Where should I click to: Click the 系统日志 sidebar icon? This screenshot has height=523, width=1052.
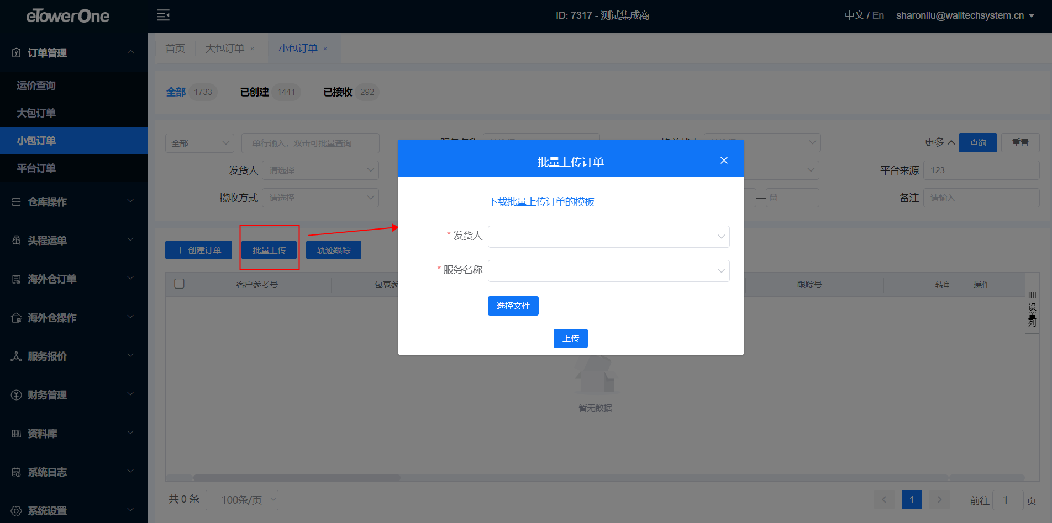point(17,472)
